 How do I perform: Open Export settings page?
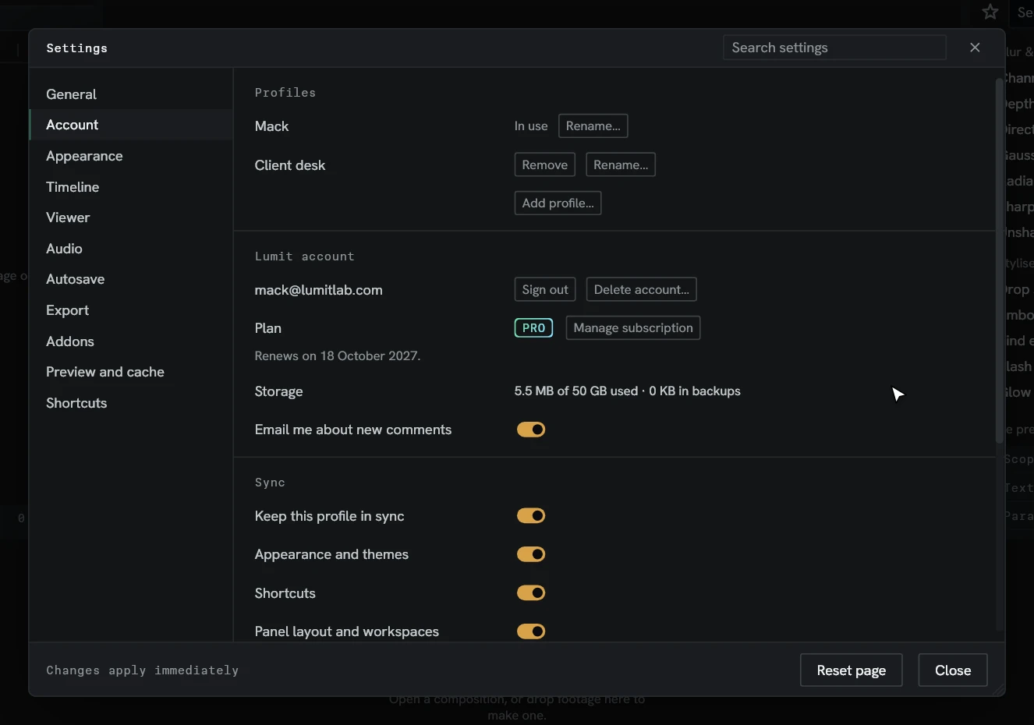131,310
